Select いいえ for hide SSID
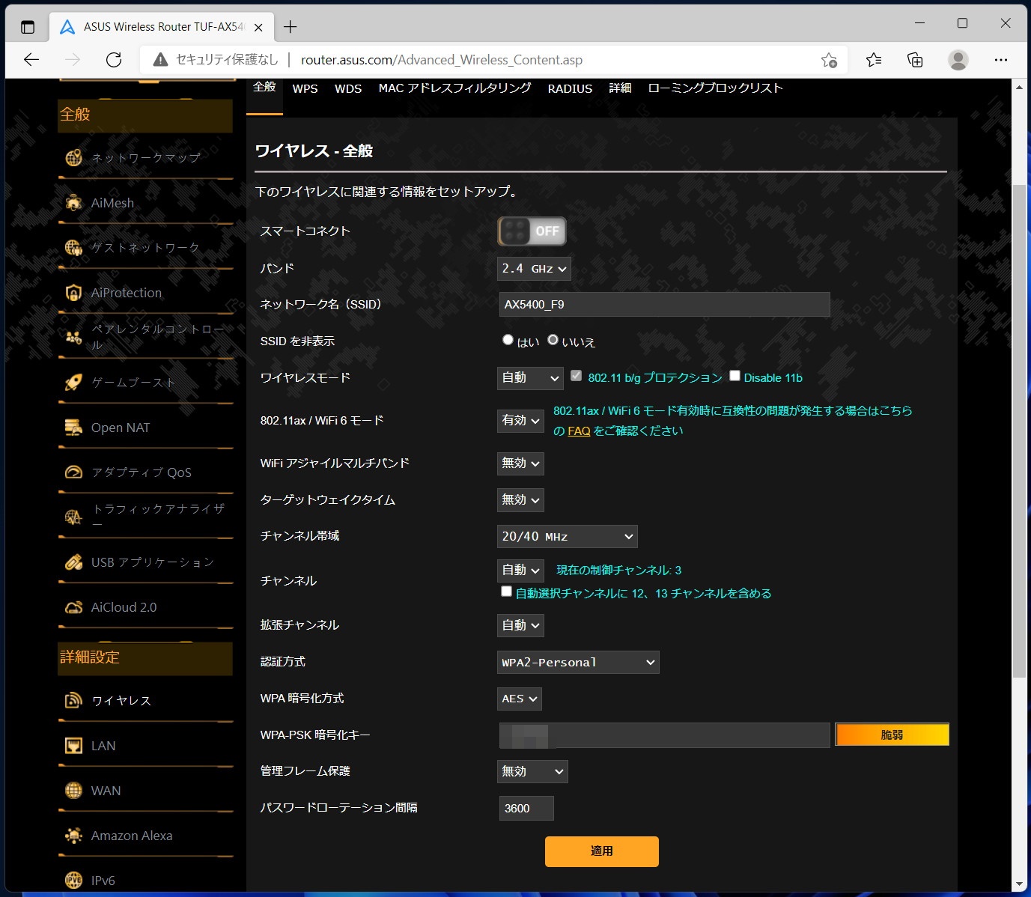The height and width of the screenshot is (897, 1031). (553, 340)
